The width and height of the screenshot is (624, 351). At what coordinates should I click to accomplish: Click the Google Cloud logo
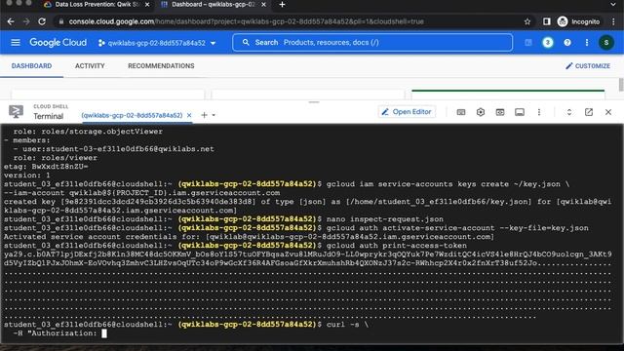[58, 43]
